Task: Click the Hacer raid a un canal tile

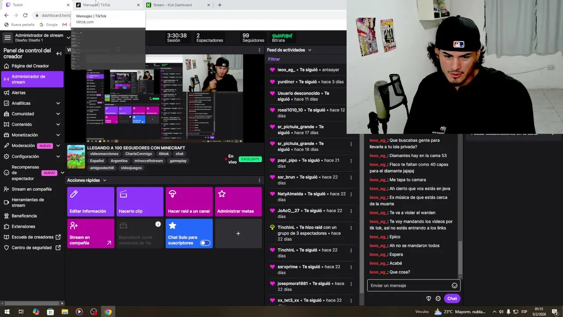Action: pos(189,202)
